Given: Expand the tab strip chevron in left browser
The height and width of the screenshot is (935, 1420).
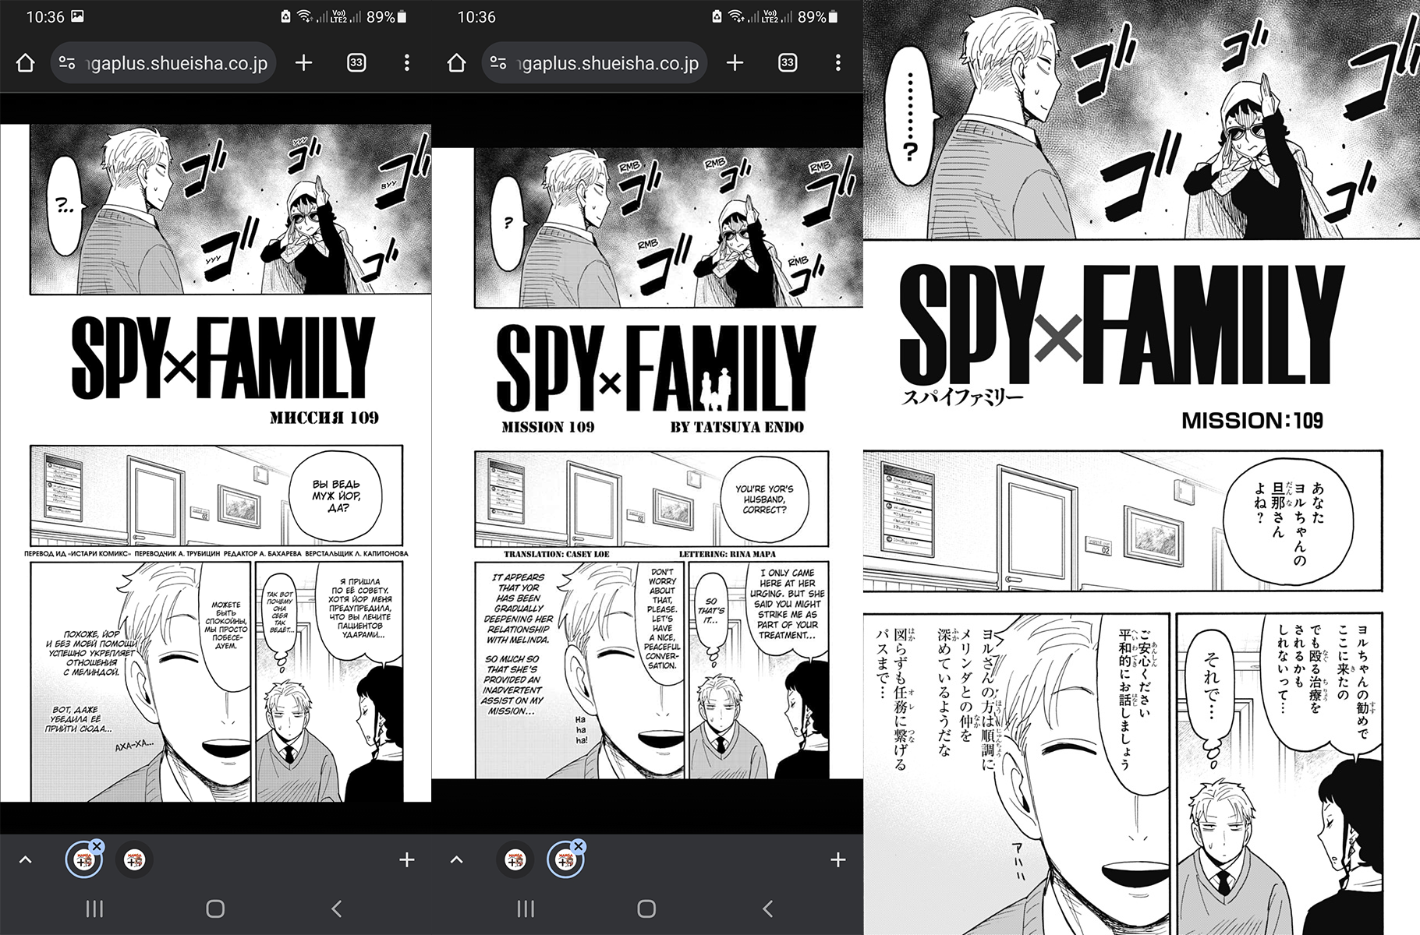Looking at the screenshot, I should (x=25, y=860).
